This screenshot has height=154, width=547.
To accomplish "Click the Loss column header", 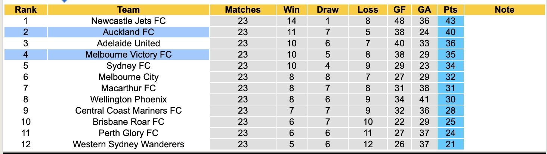I will [368, 10].
